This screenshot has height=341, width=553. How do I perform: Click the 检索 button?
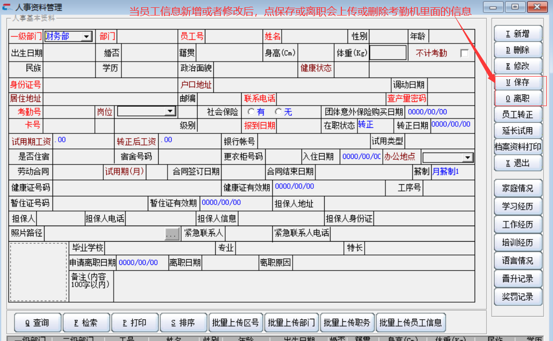(x=86, y=323)
